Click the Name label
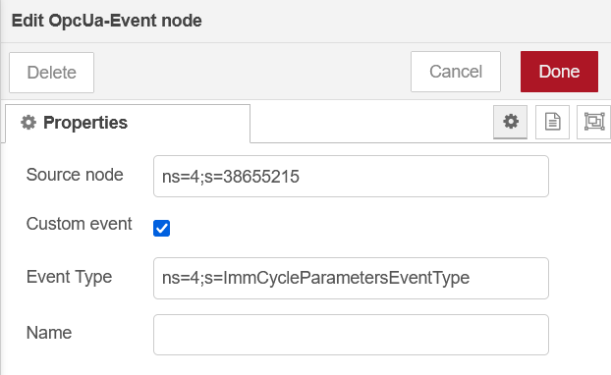This screenshot has width=611, height=375. pos(49,333)
